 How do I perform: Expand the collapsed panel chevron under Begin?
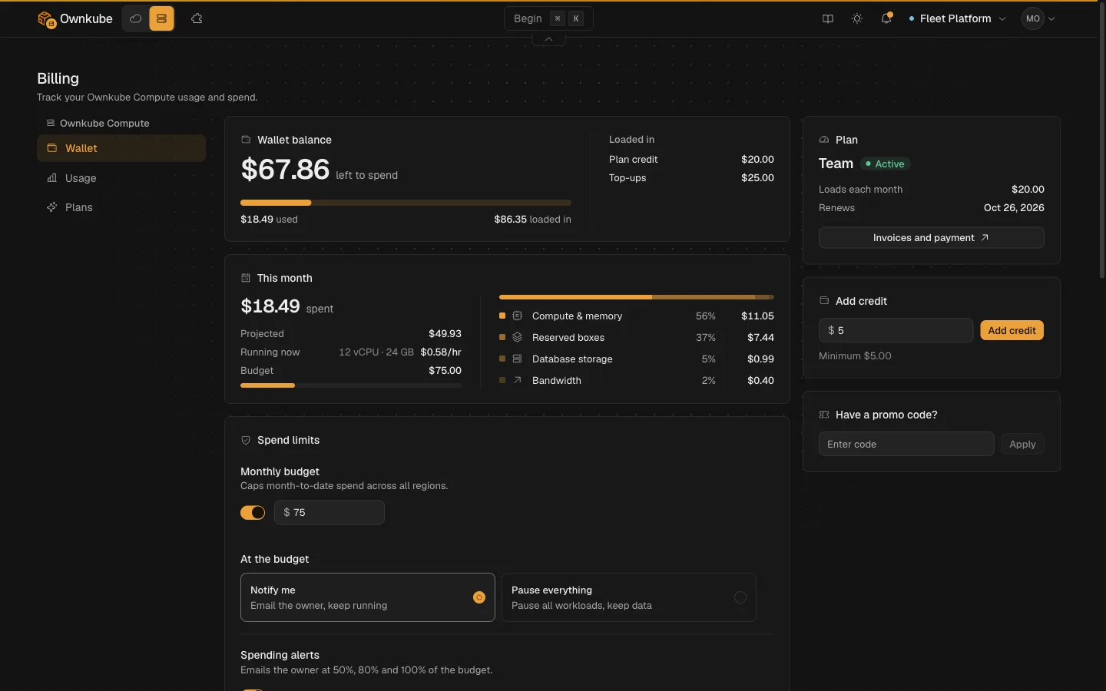pos(548,39)
